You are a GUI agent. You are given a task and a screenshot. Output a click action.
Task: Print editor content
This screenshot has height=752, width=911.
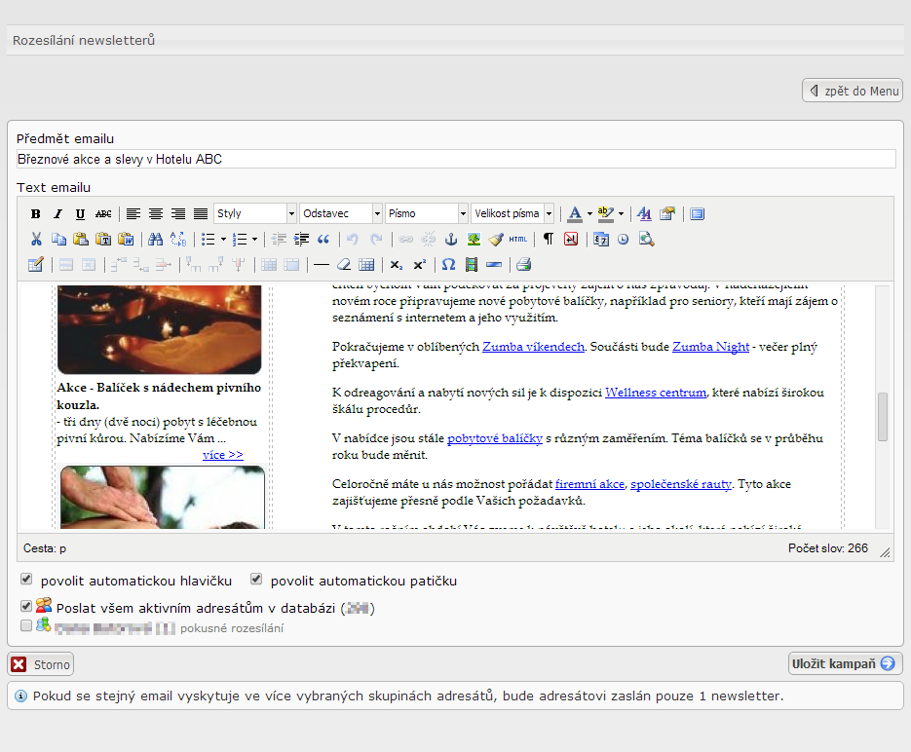[523, 265]
